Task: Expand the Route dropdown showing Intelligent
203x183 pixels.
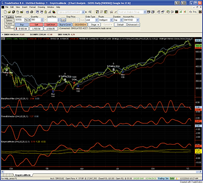Action: (x=106, y=20)
